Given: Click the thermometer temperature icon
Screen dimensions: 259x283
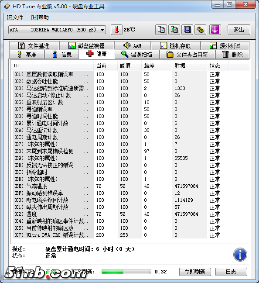Looking at the screenshot, I should (116, 30).
